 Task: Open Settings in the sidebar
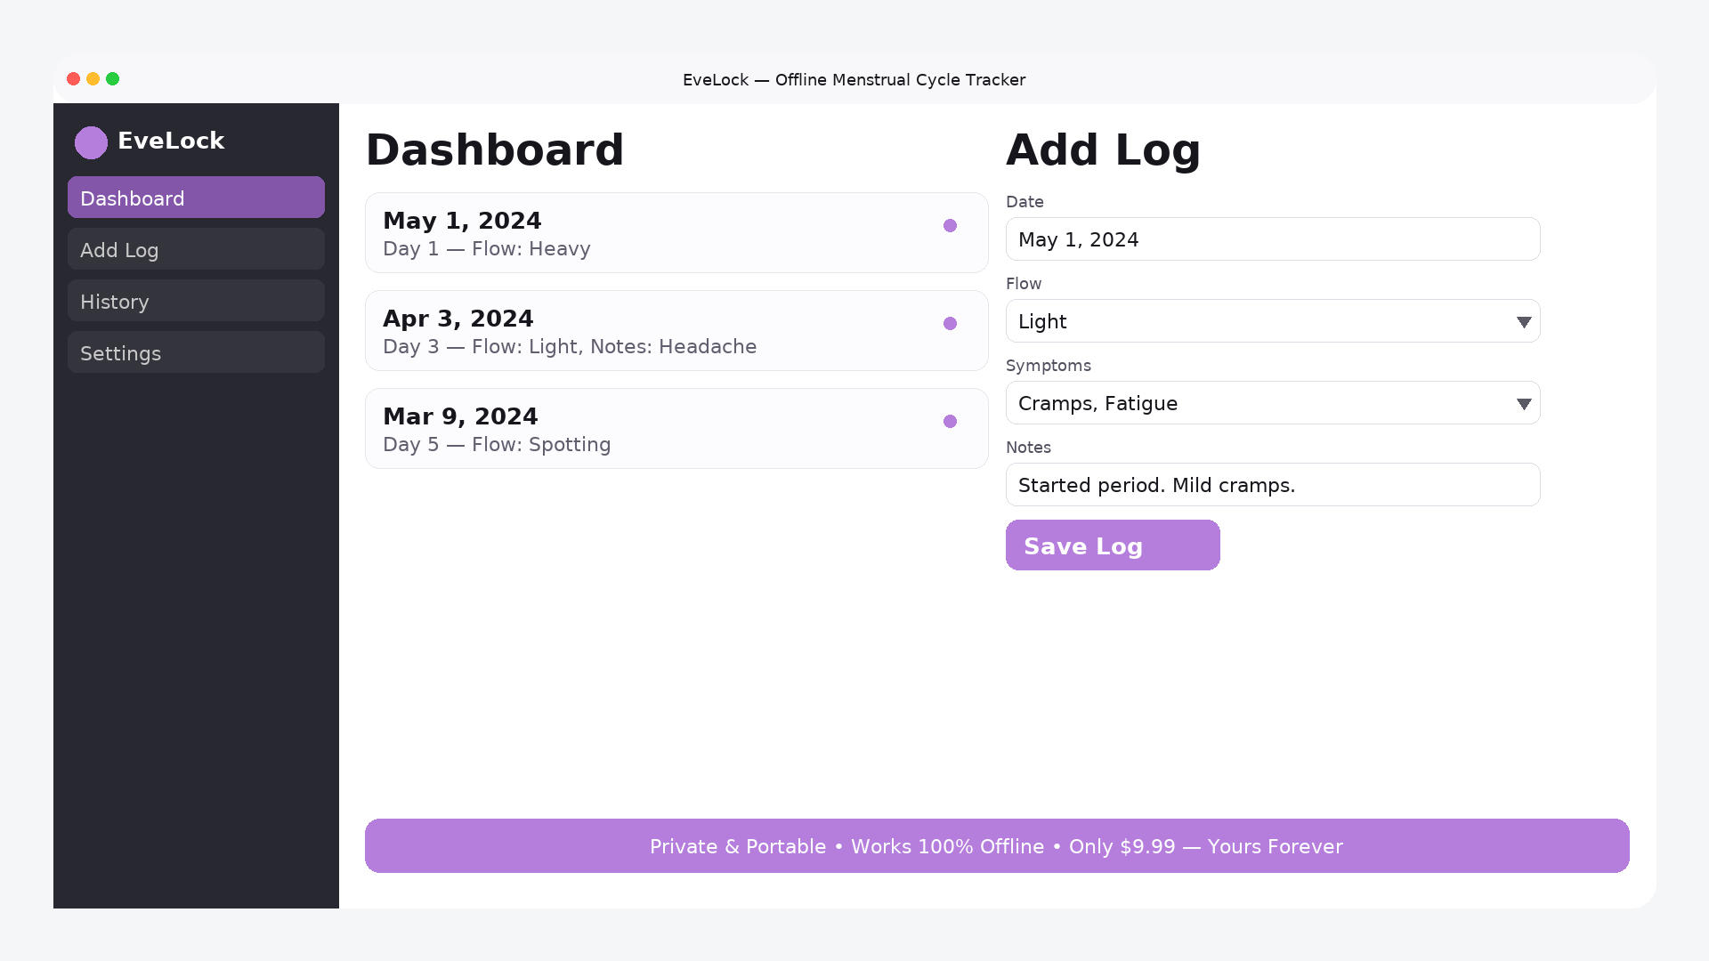point(196,352)
